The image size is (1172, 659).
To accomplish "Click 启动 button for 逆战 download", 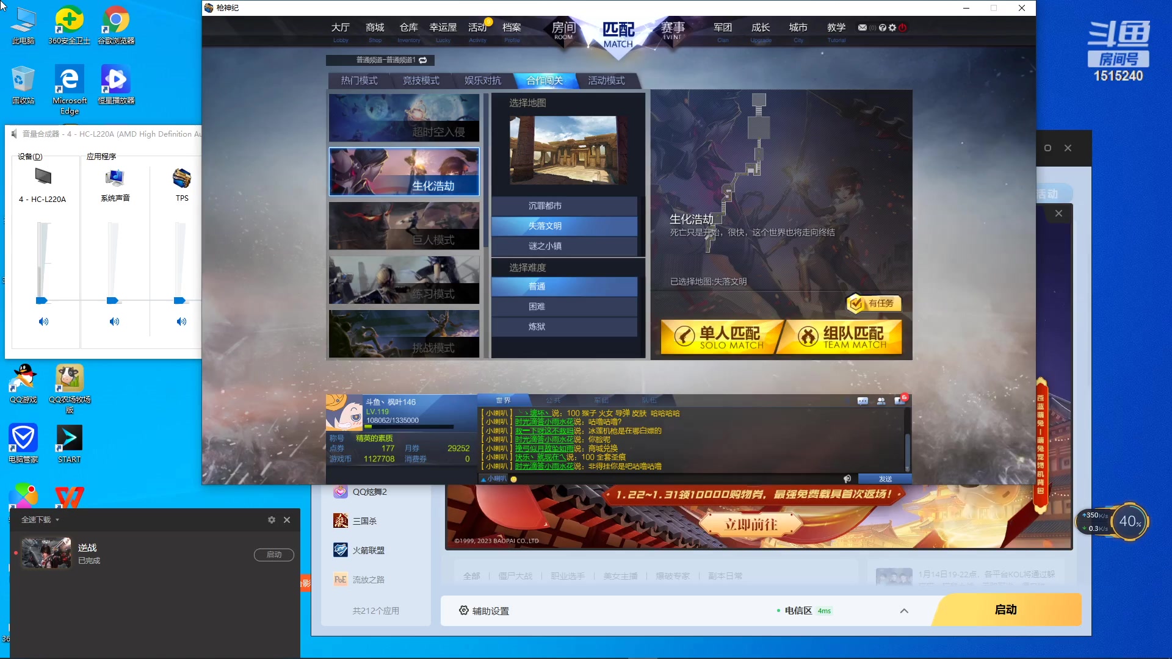I will tap(274, 555).
